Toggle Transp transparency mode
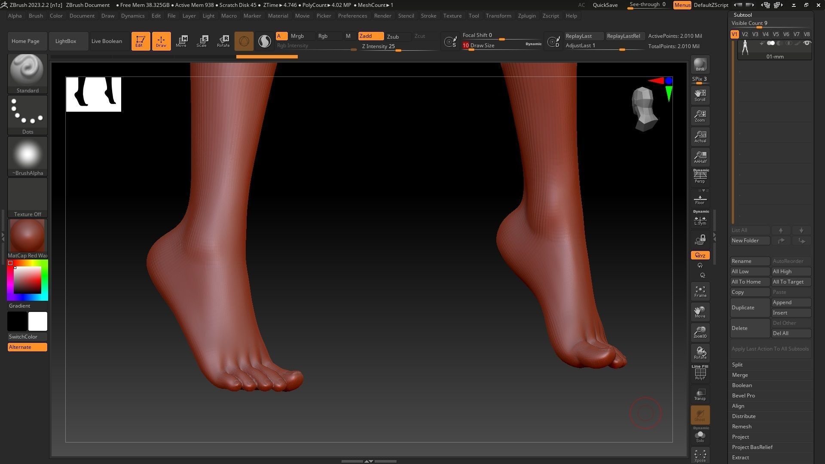Image resolution: width=825 pixels, height=464 pixels. 700,394
